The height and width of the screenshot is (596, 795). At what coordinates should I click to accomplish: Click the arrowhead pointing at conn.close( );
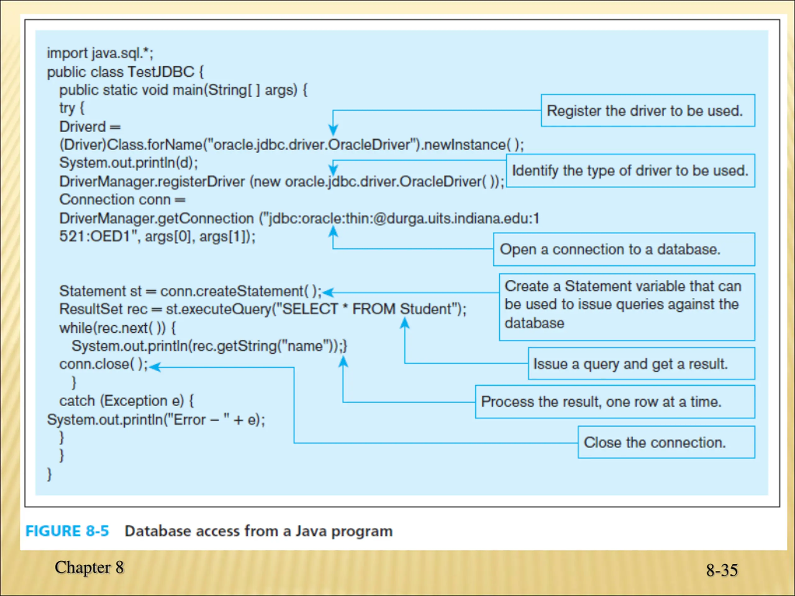click(155, 367)
